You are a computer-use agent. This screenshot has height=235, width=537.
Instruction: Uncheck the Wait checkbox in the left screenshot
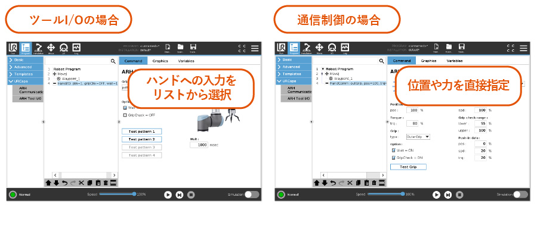[125, 108]
